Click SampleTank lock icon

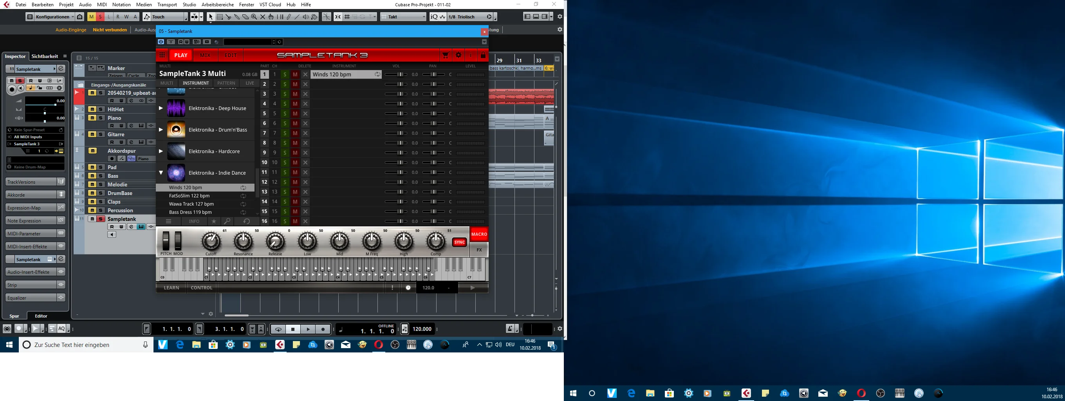[483, 55]
